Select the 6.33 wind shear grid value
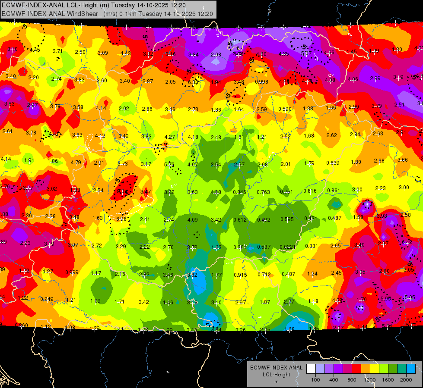Viewport: 423px width, 388px height. 193,82
